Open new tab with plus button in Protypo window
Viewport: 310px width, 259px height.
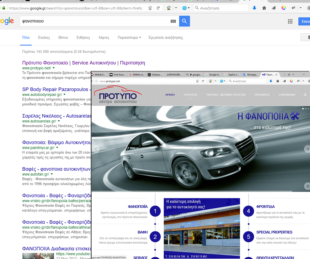[x=289, y=75]
